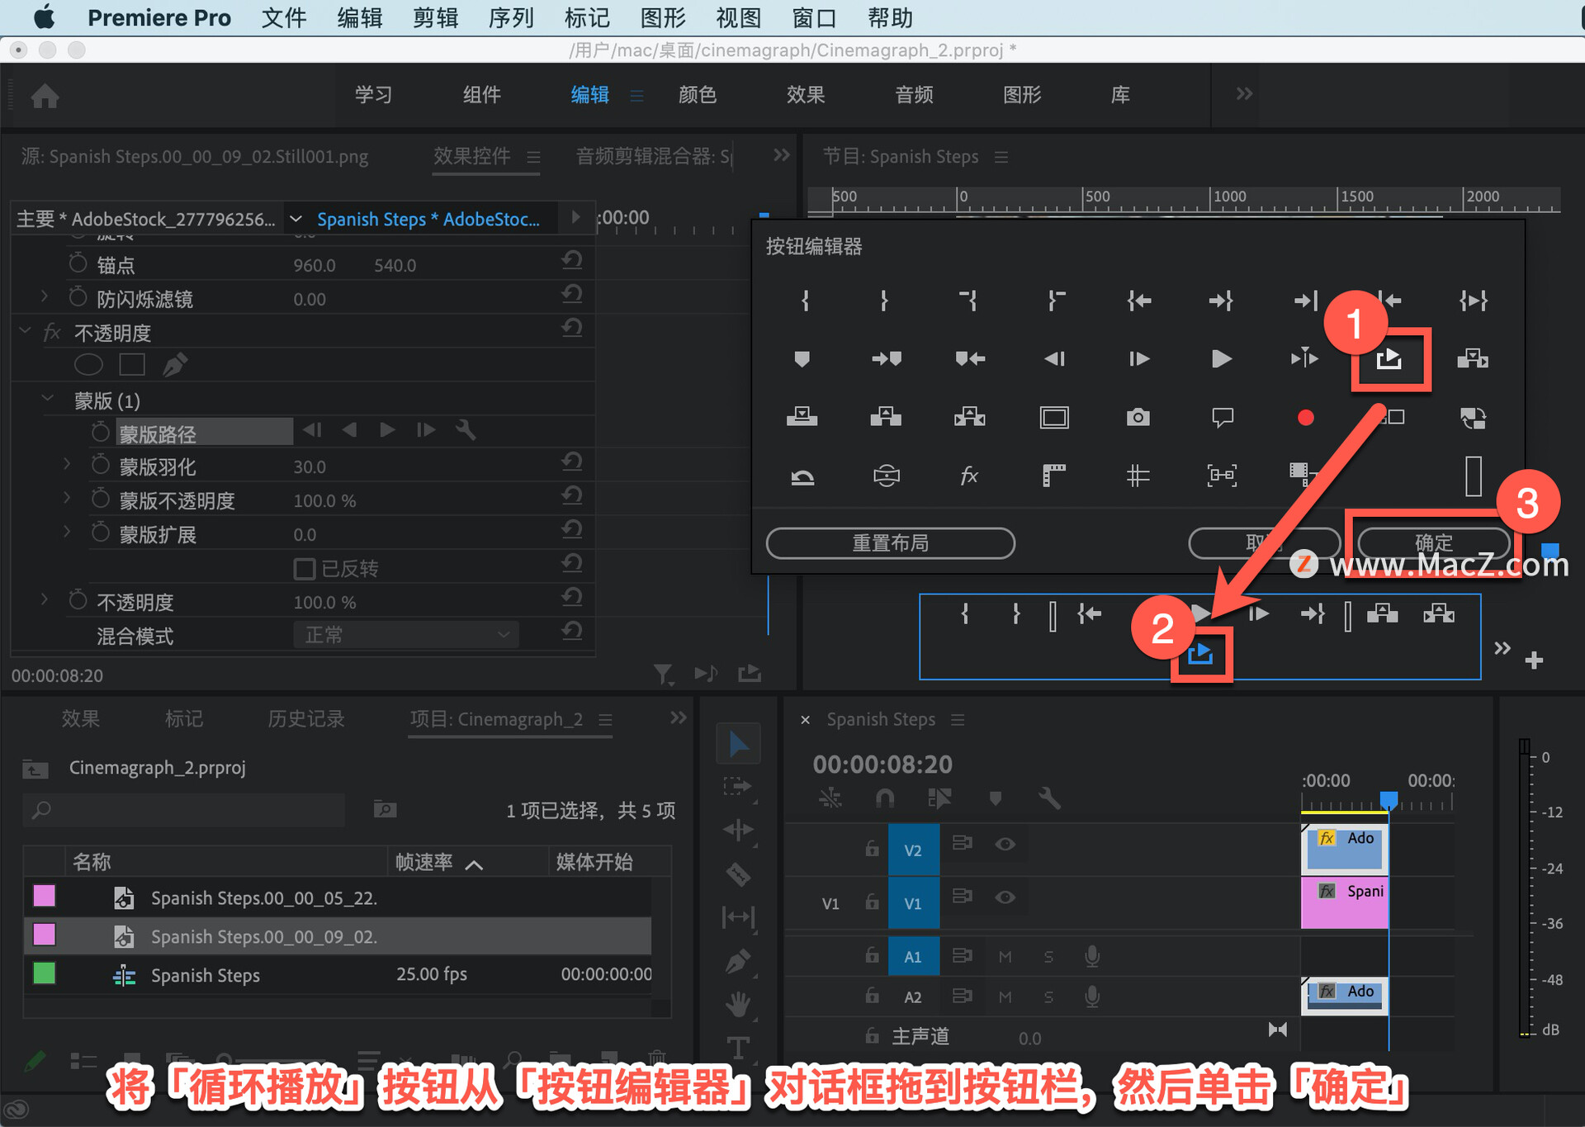Screen dimensions: 1585x1127
Task: Select the free draw bezier pen mask tool
Action: [x=175, y=364]
